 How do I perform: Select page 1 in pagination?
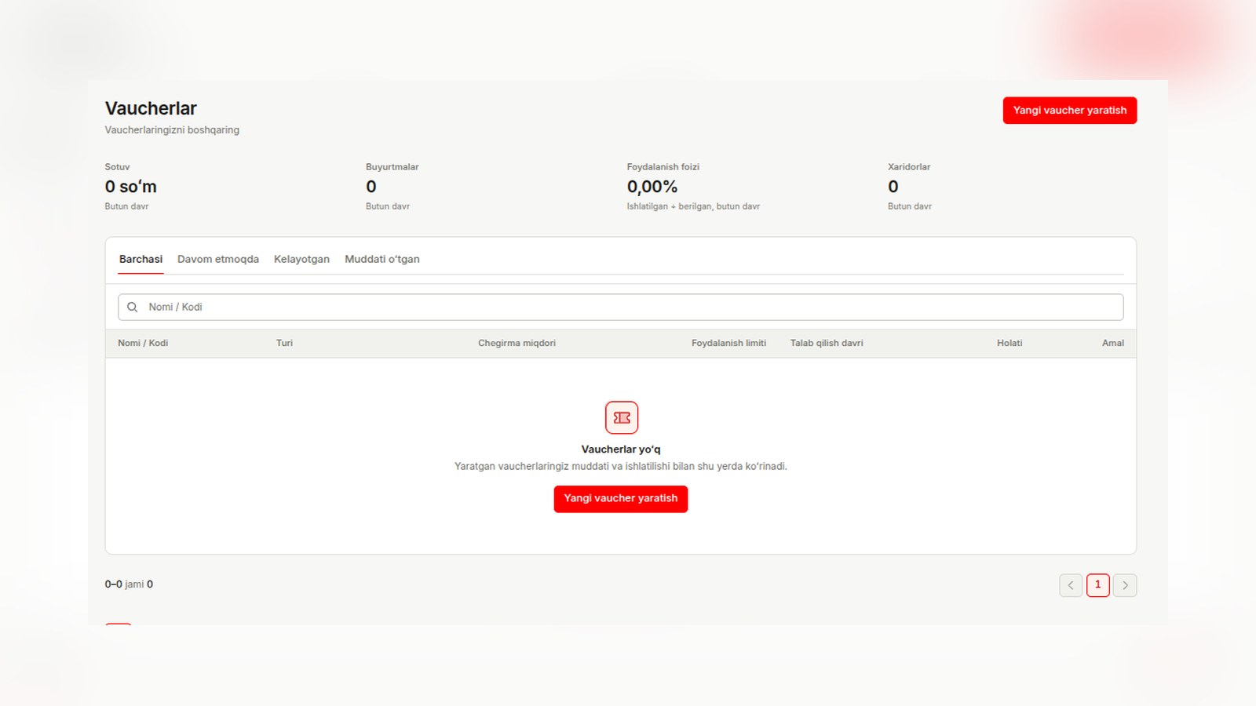click(x=1098, y=585)
